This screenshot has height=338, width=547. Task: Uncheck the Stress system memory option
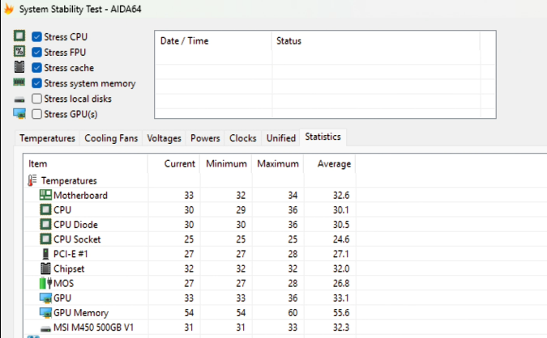(x=37, y=83)
